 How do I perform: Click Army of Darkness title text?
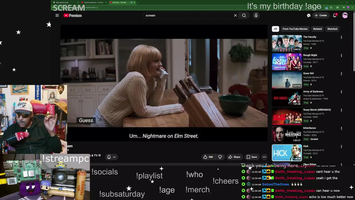click(313, 91)
